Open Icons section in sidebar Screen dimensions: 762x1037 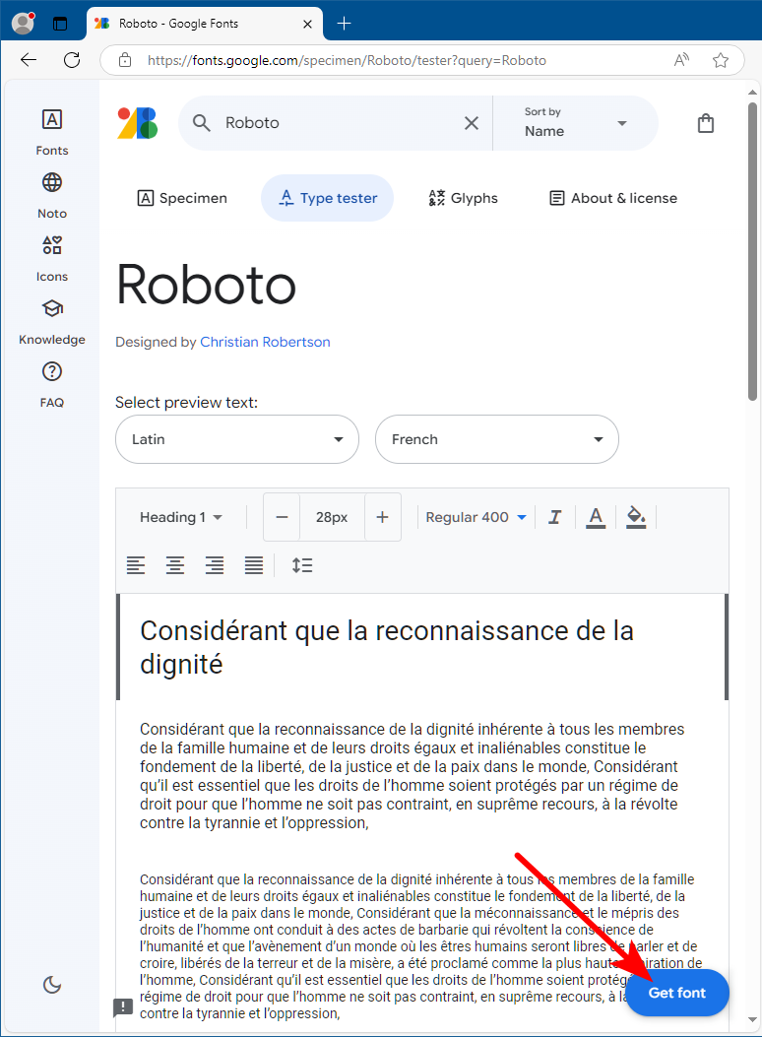click(52, 257)
